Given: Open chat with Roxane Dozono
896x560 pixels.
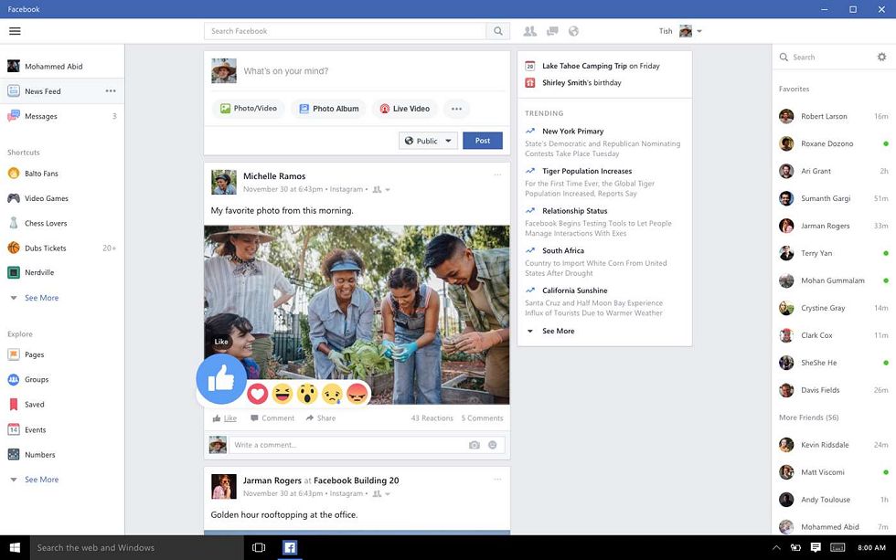Looking at the screenshot, I should (834, 143).
